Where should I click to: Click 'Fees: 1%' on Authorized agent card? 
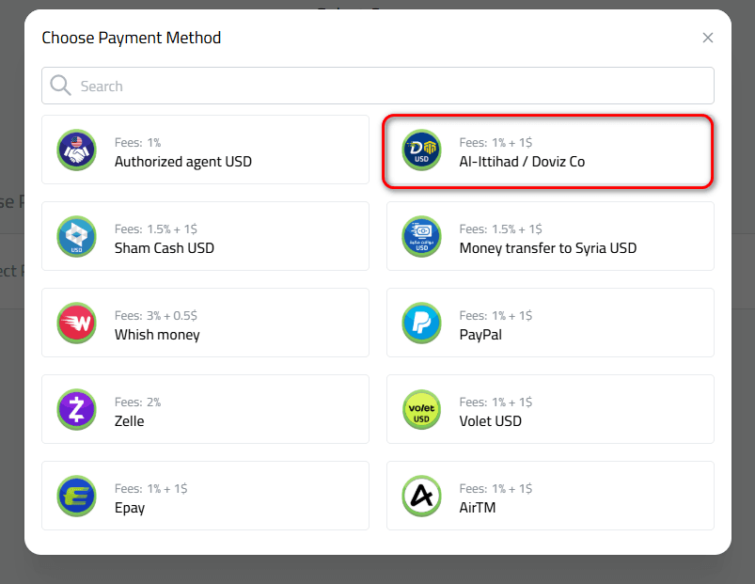click(137, 143)
